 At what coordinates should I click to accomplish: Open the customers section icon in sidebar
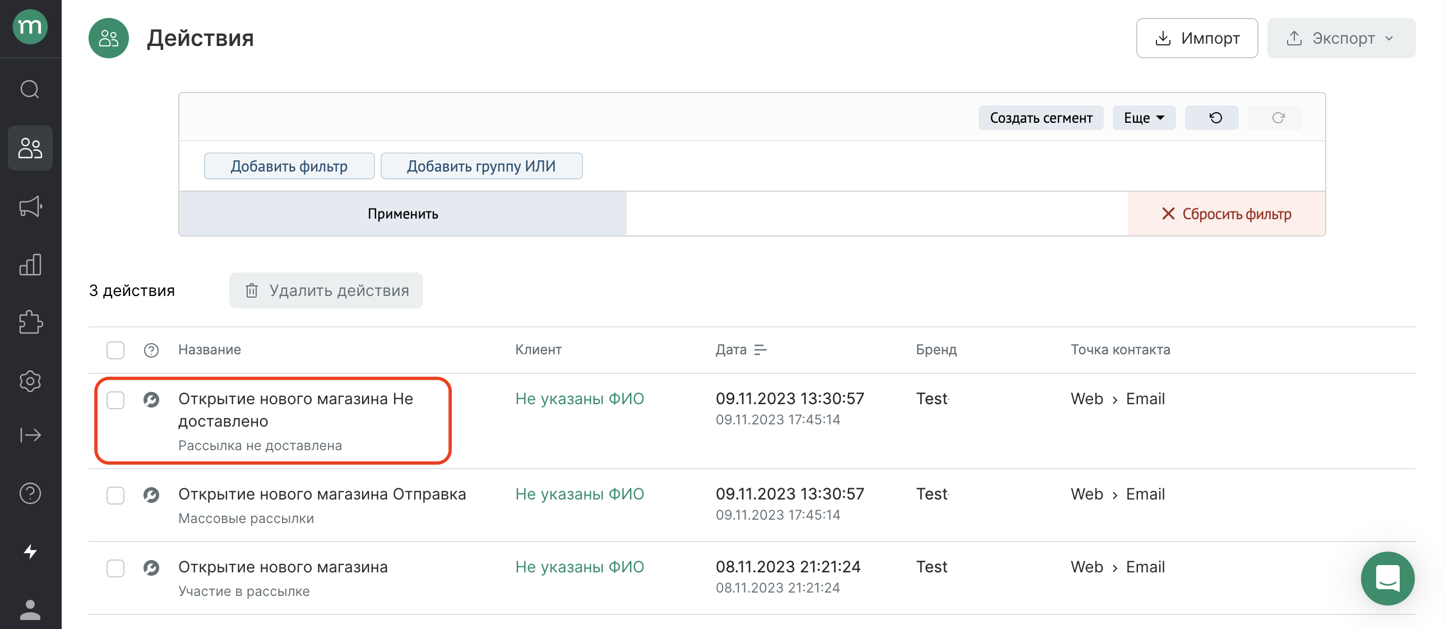coord(30,148)
